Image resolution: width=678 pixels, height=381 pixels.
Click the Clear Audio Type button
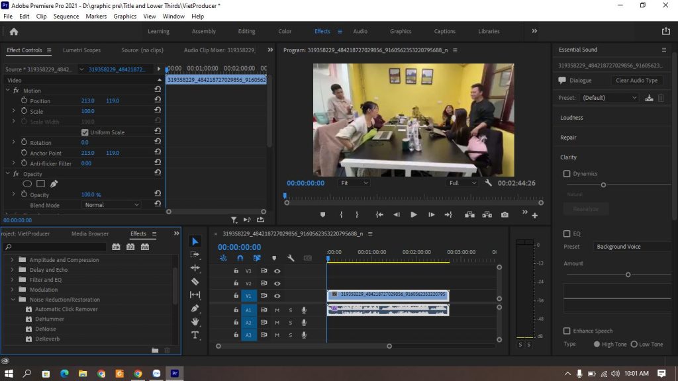click(636, 80)
